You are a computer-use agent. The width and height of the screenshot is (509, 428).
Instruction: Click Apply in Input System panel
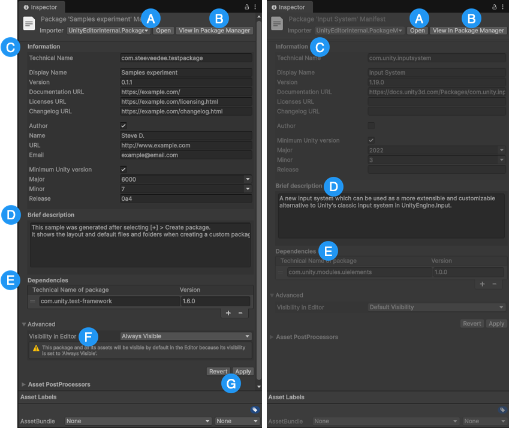pos(496,324)
